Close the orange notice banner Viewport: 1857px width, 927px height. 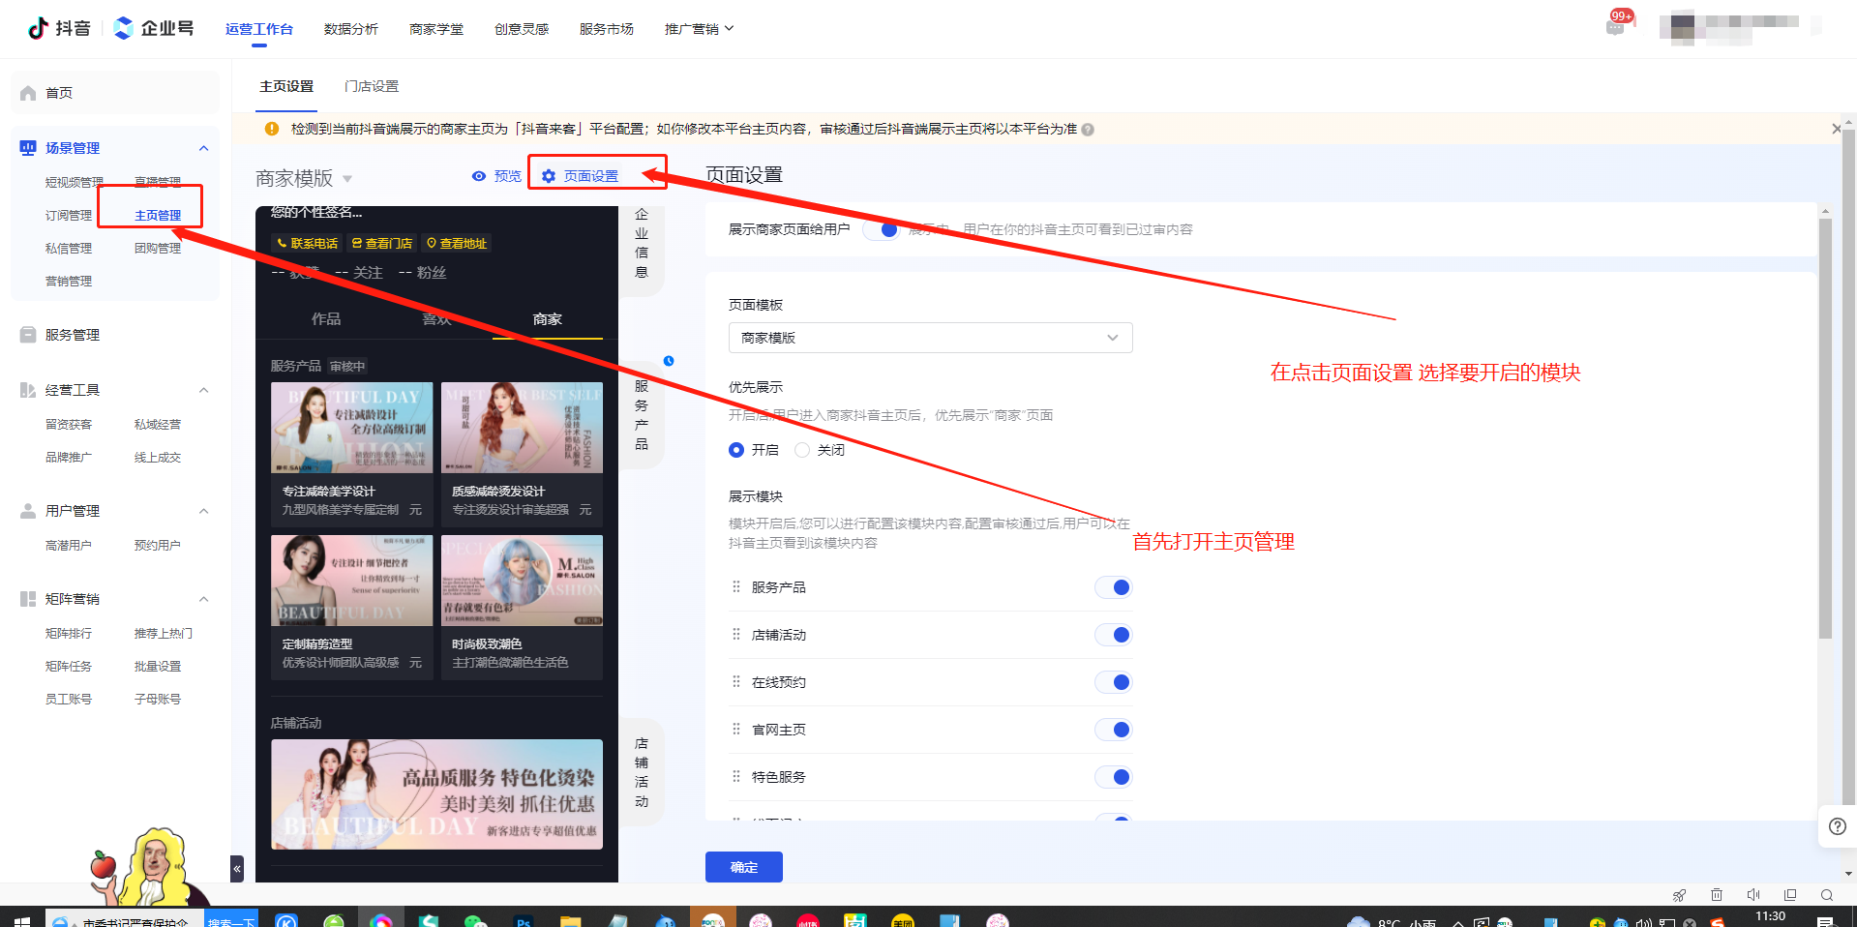[x=1836, y=129]
